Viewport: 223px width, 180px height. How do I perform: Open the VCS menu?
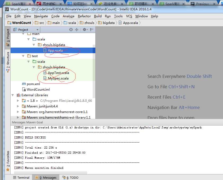coord(129,16)
